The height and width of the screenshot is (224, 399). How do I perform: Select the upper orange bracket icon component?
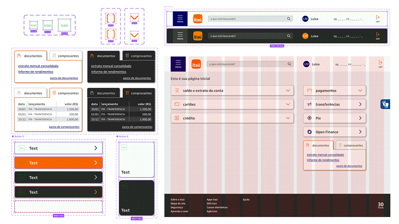[111, 18]
